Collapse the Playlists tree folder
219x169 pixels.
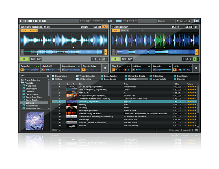click(22, 83)
